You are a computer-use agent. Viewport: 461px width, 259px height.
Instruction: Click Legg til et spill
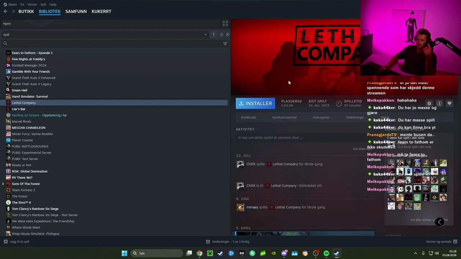[x=19, y=242]
